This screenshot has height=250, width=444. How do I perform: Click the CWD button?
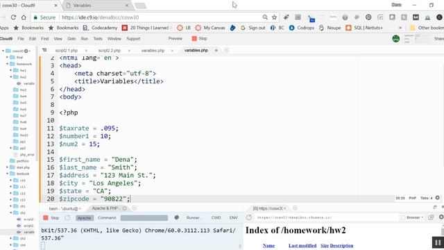click(x=216, y=217)
